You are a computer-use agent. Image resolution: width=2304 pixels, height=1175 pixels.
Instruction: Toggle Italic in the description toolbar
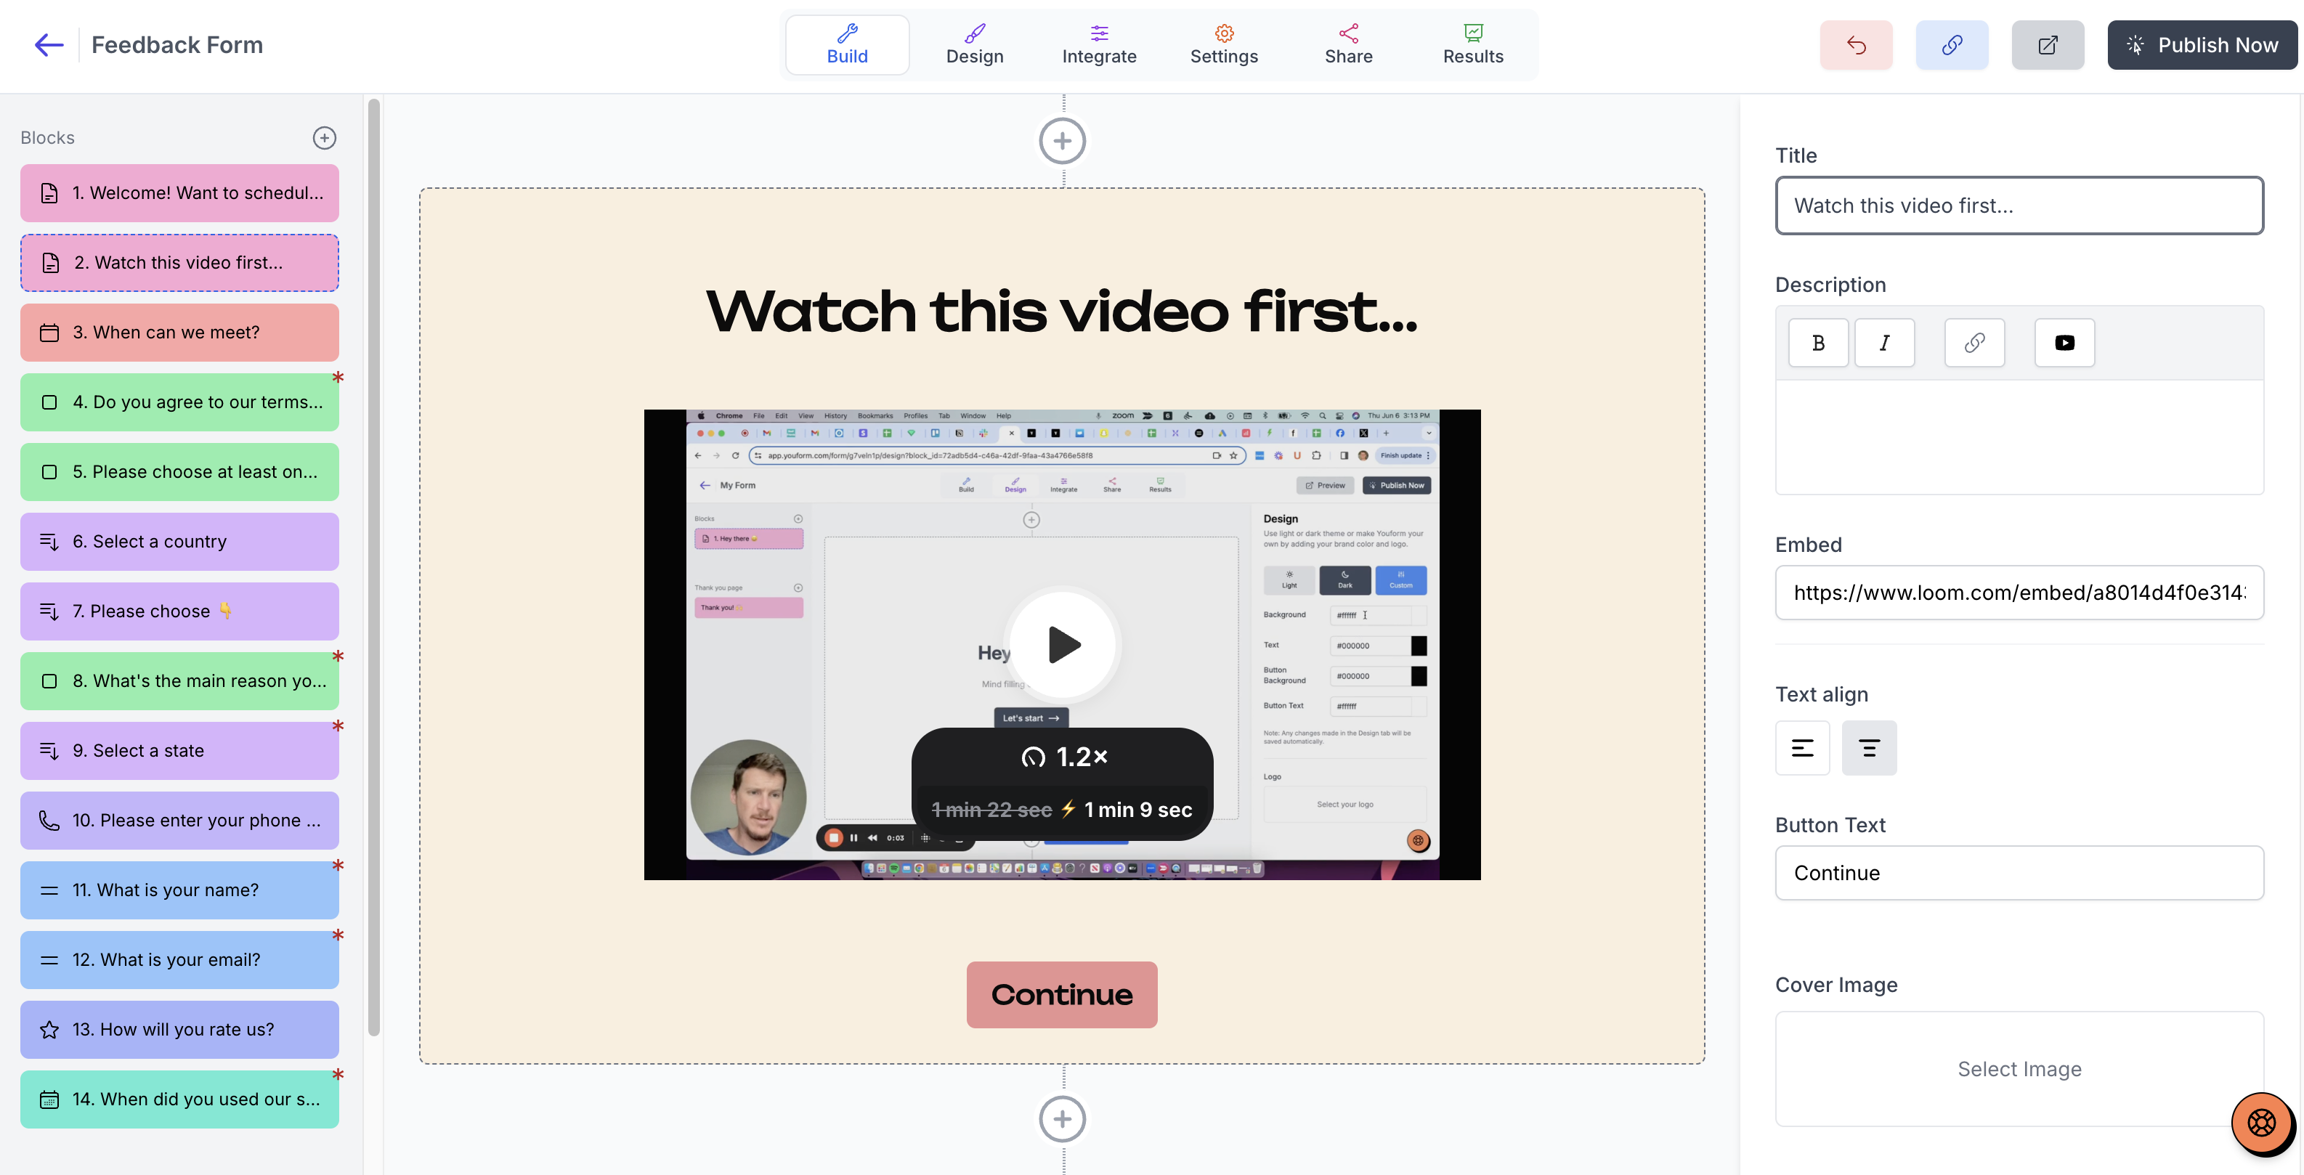click(x=1884, y=343)
